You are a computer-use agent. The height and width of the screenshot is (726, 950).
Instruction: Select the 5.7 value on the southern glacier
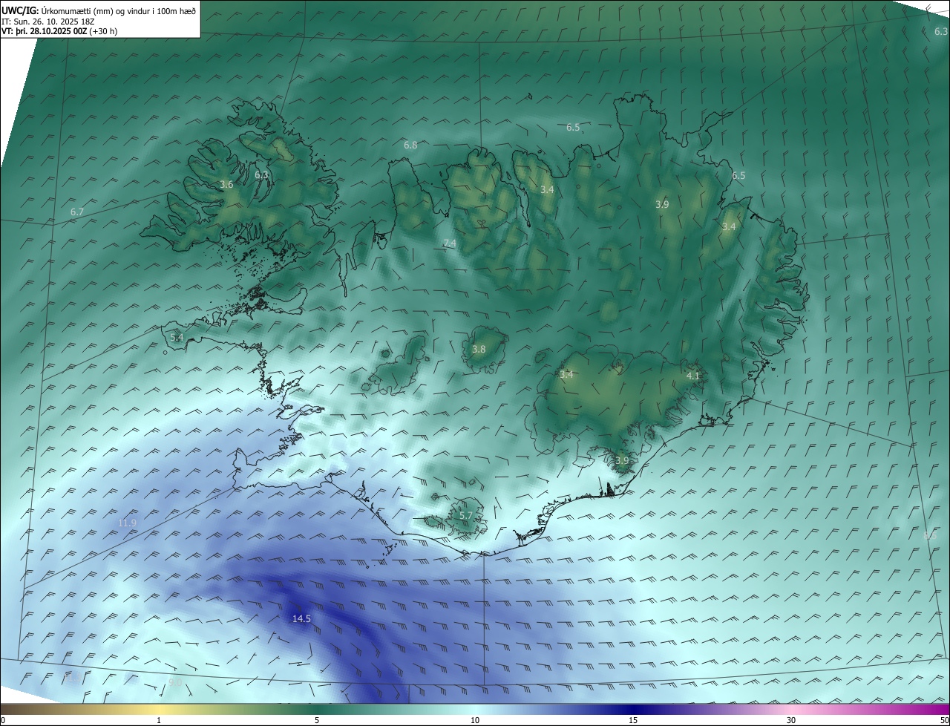465,515
